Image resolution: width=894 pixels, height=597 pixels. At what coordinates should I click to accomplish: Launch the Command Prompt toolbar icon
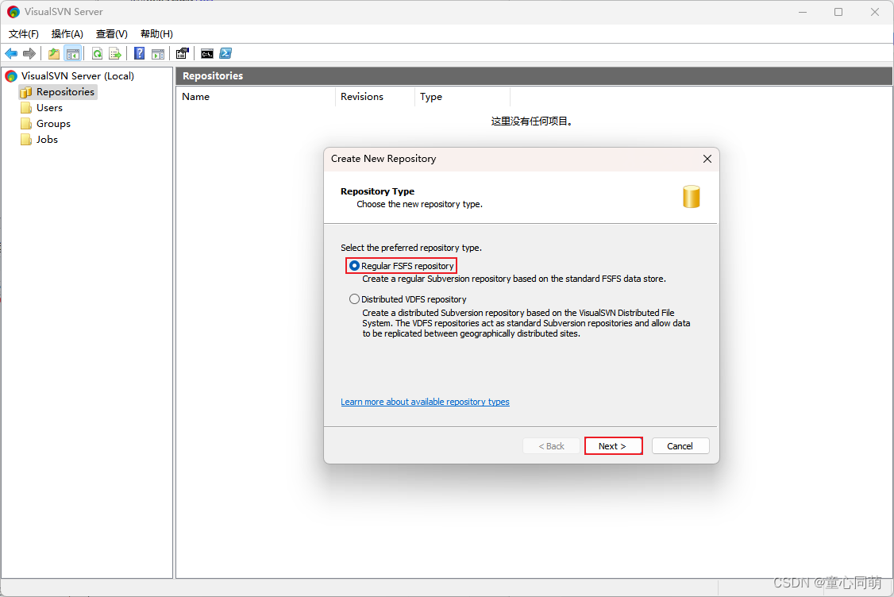(x=207, y=54)
